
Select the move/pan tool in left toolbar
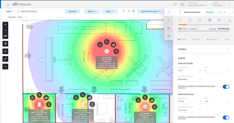click(5, 51)
